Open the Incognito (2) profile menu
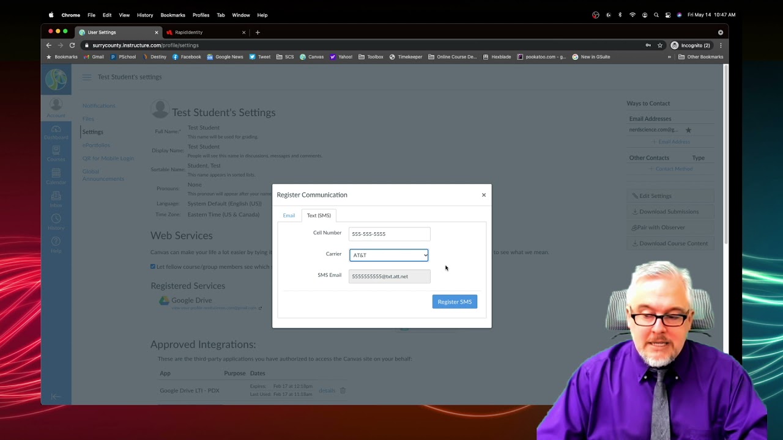 691,45
